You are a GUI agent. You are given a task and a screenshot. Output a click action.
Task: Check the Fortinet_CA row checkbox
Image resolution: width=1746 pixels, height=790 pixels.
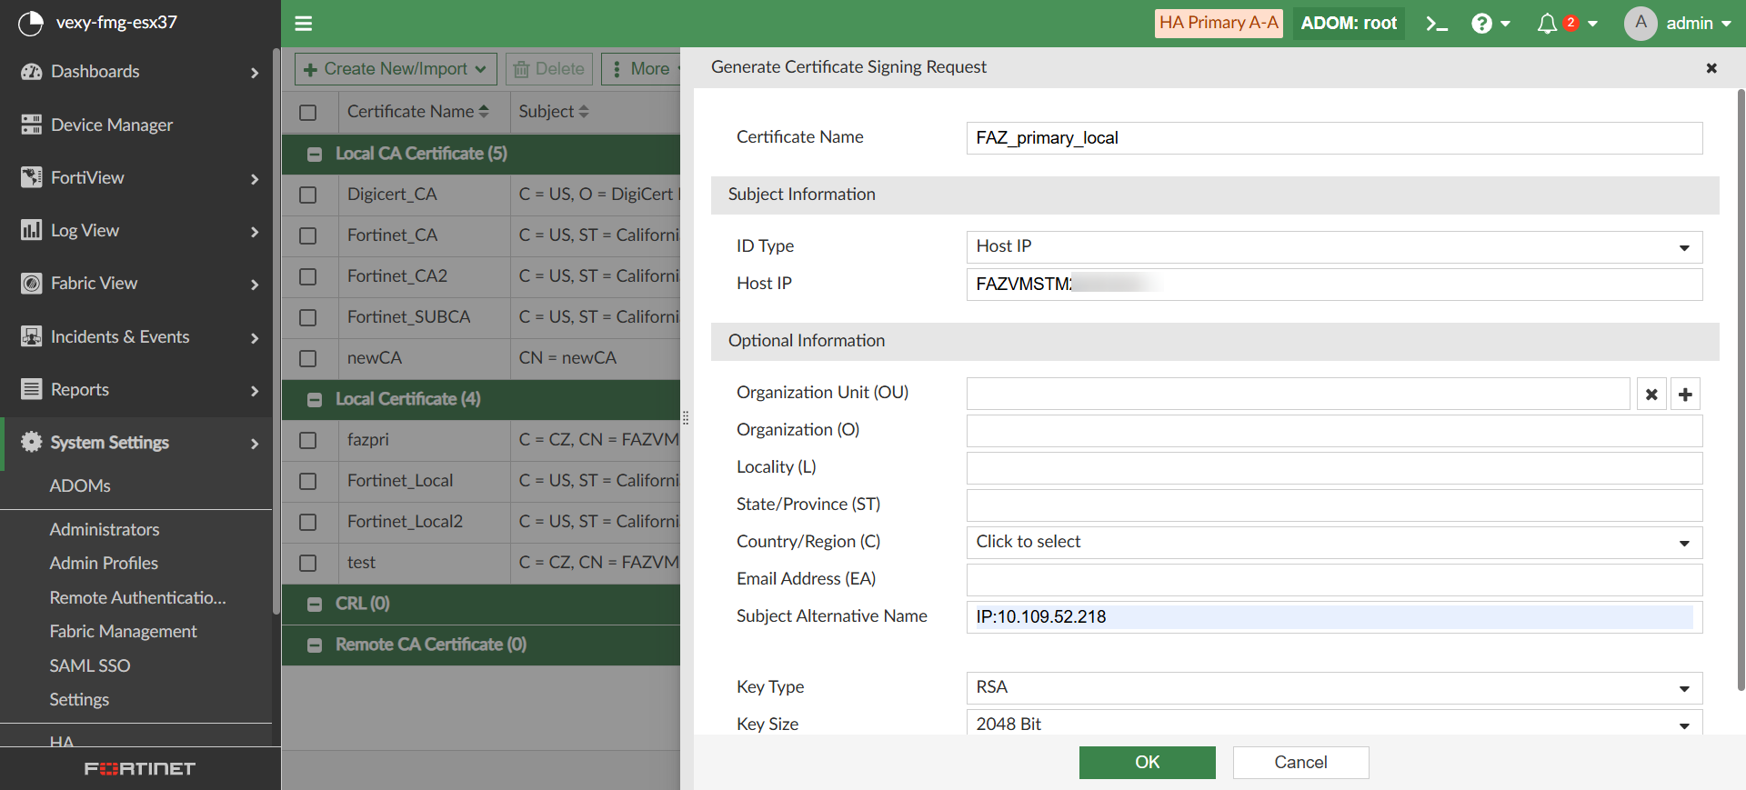click(308, 235)
